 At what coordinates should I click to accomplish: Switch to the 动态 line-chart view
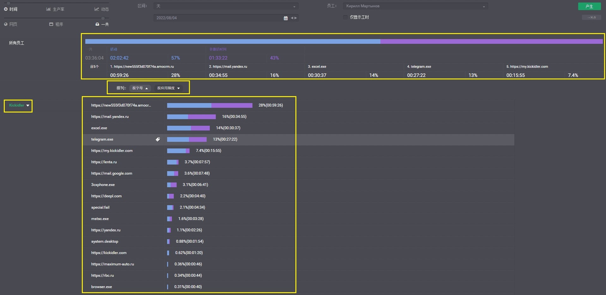(x=102, y=9)
